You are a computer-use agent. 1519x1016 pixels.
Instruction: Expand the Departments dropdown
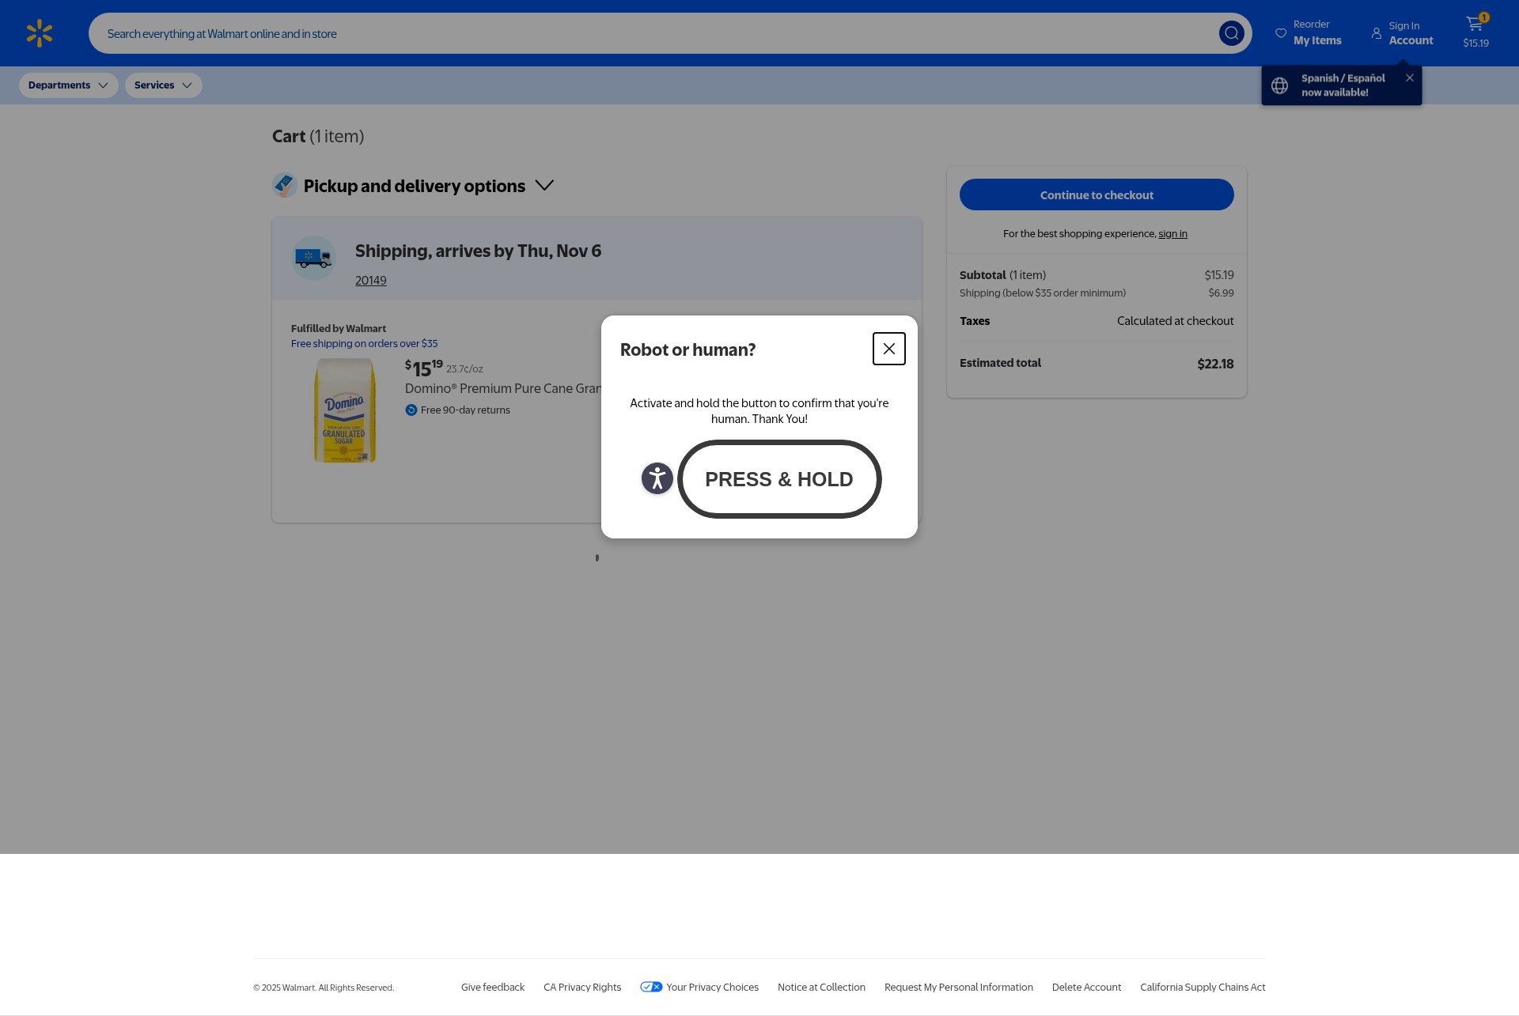(69, 85)
